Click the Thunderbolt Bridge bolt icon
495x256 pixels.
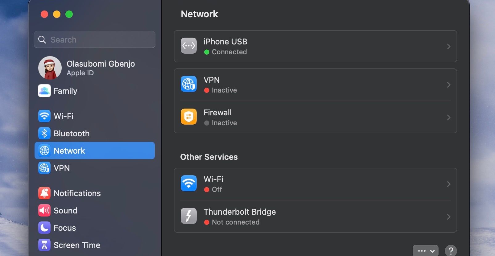(189, 216)
